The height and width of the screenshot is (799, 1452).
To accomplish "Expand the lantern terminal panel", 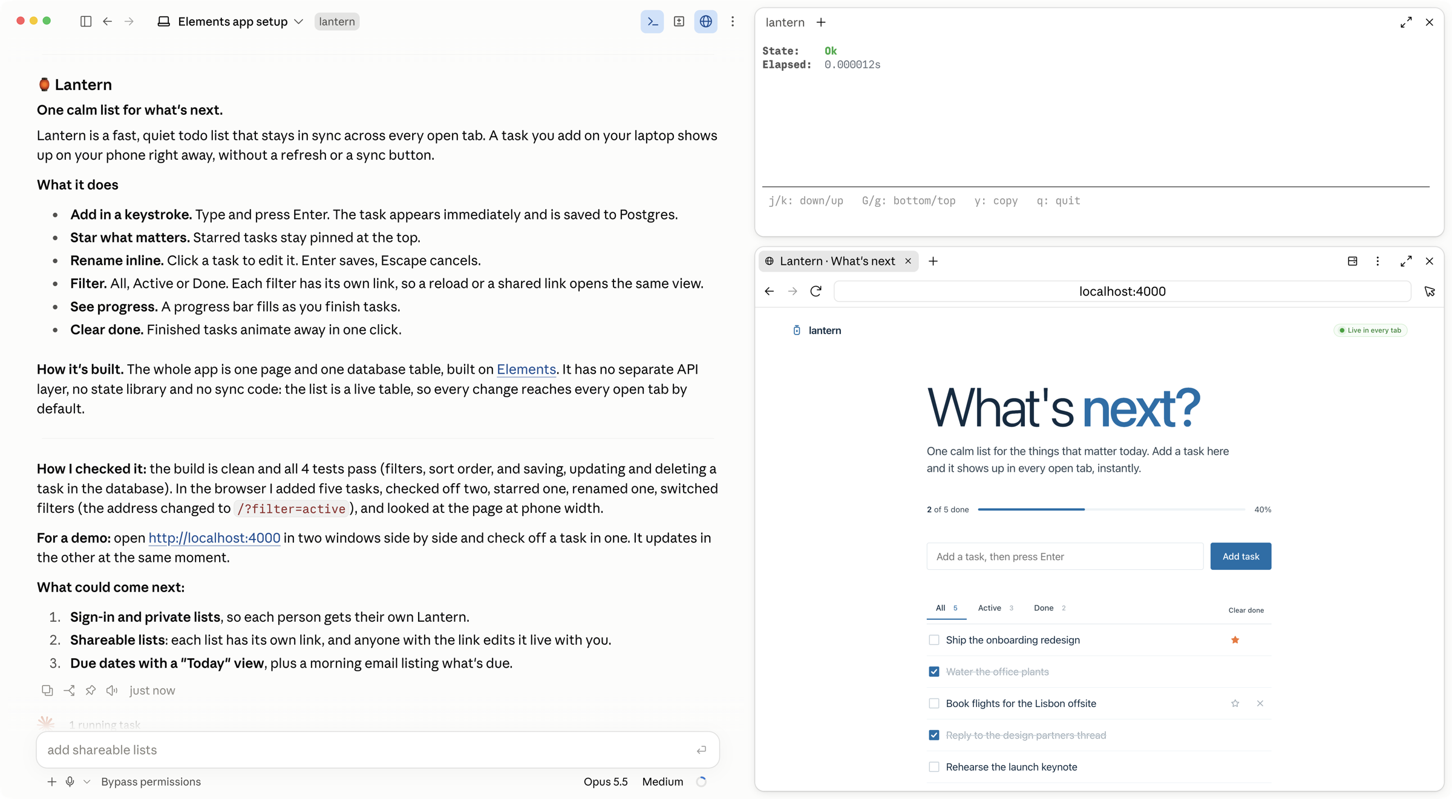I will point(1406,22).
